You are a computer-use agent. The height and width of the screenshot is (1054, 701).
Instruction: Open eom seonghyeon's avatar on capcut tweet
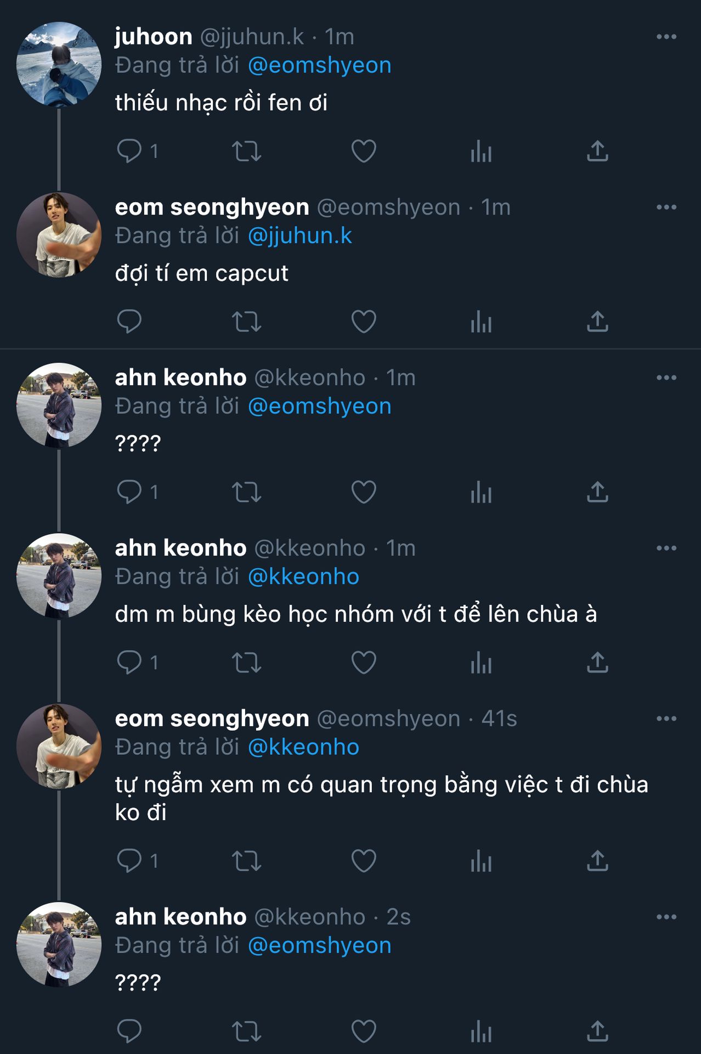pyautogui.click(x=59, y=235)
